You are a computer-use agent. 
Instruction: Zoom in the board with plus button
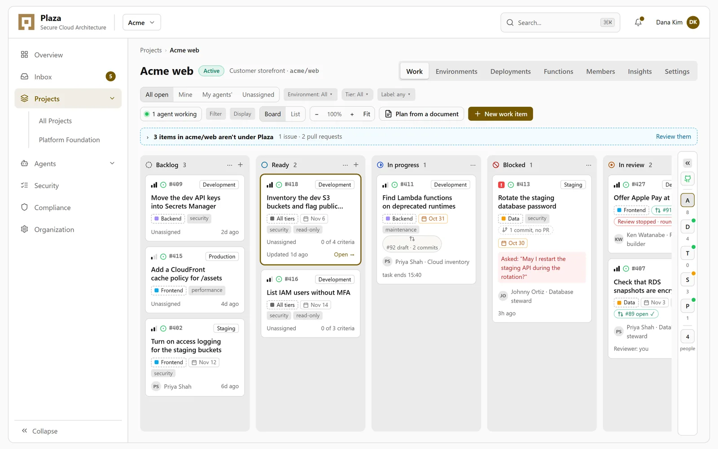352,114
